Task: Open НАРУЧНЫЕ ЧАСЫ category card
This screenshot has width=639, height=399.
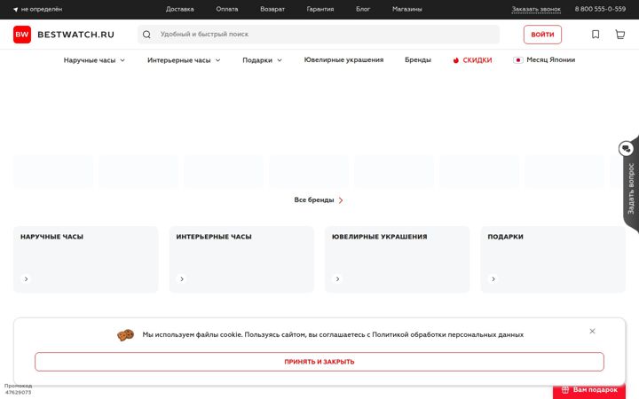Action: click(x=85, y=259)
